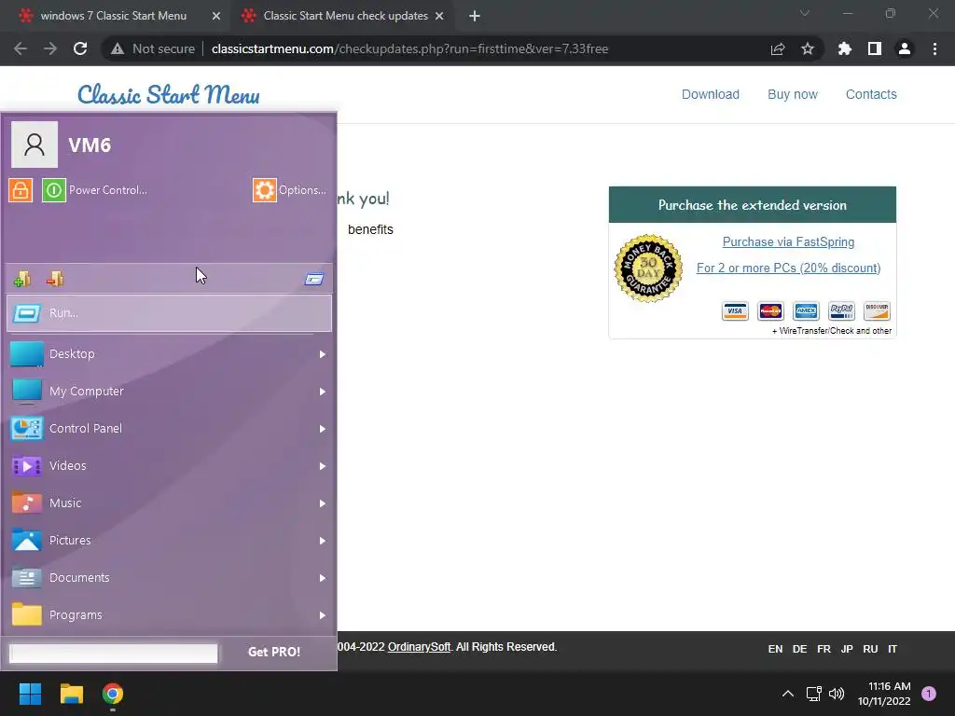Click the 30 day money back guarantee badge
This screenshot has width=955, height=716.
[648, 268]
